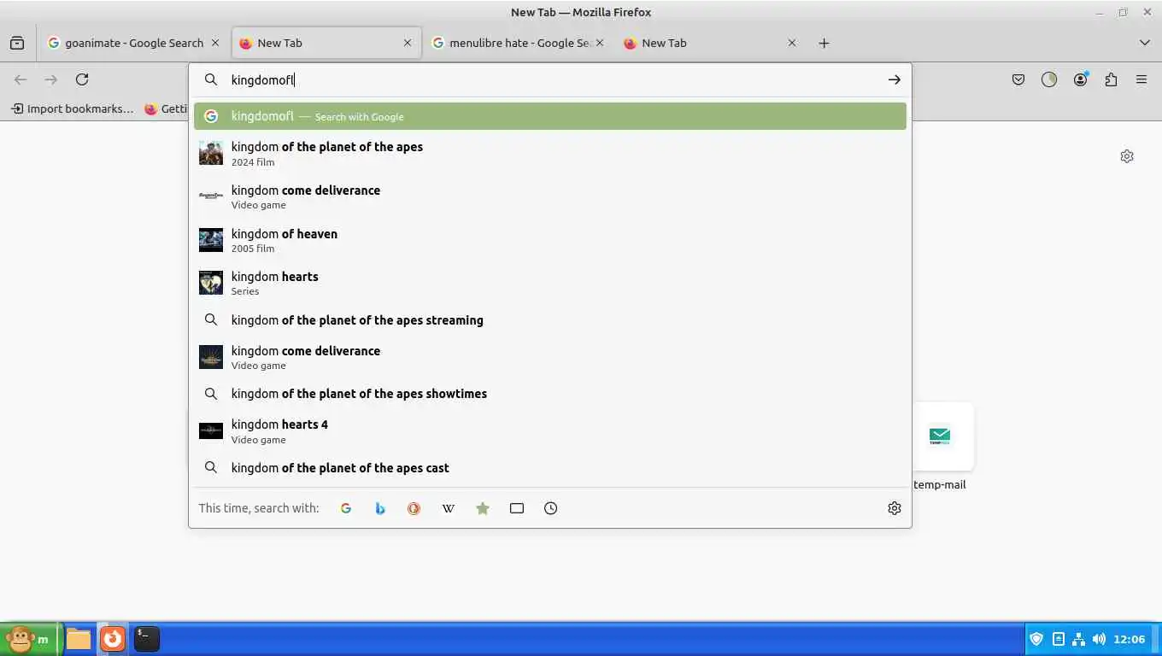1162x656 pixels.
Task: Click the 12:06 clock in tray
Action: 1130,639
